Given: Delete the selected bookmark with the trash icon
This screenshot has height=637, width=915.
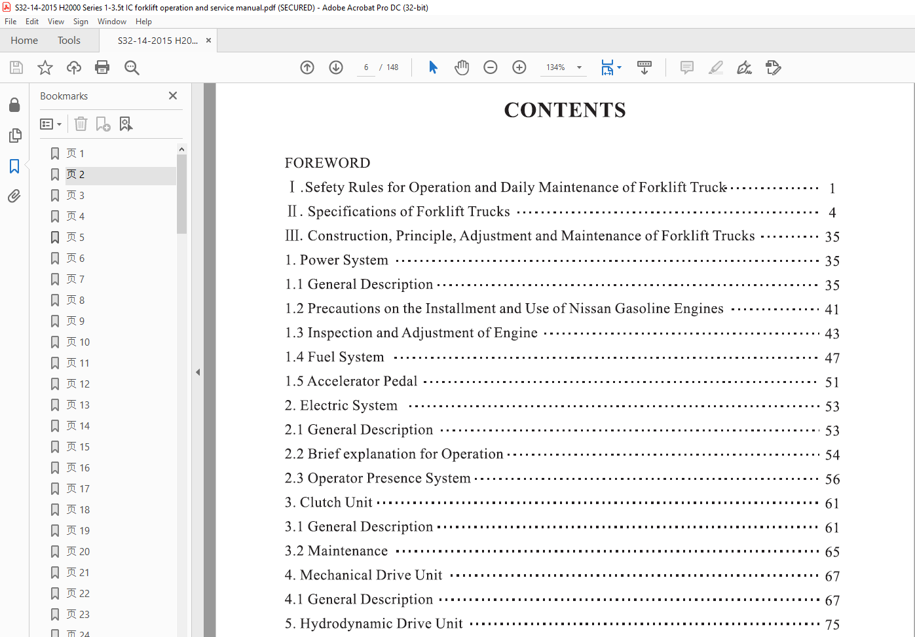Looking at the screenshot, I should point(81,124).
